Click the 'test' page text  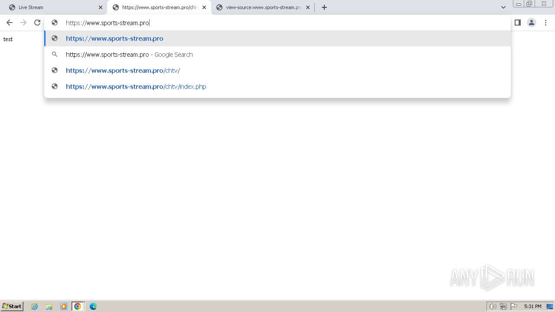click(x=8, y=39)
